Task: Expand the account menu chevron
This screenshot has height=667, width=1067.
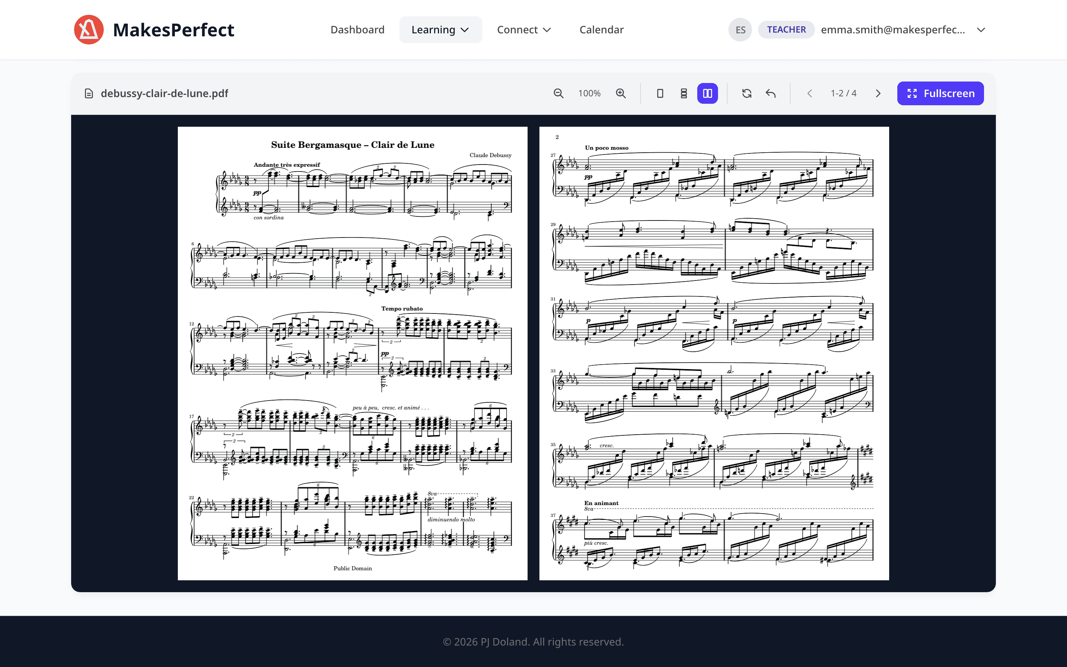Action: click(x=981, y=30)
